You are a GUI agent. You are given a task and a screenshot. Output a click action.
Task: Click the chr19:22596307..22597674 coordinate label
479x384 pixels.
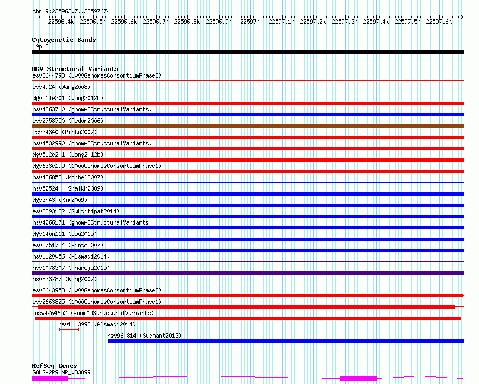71,11
